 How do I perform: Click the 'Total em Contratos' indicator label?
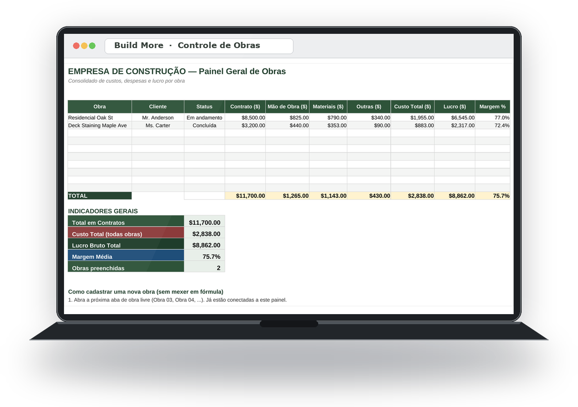coord(126,221)
